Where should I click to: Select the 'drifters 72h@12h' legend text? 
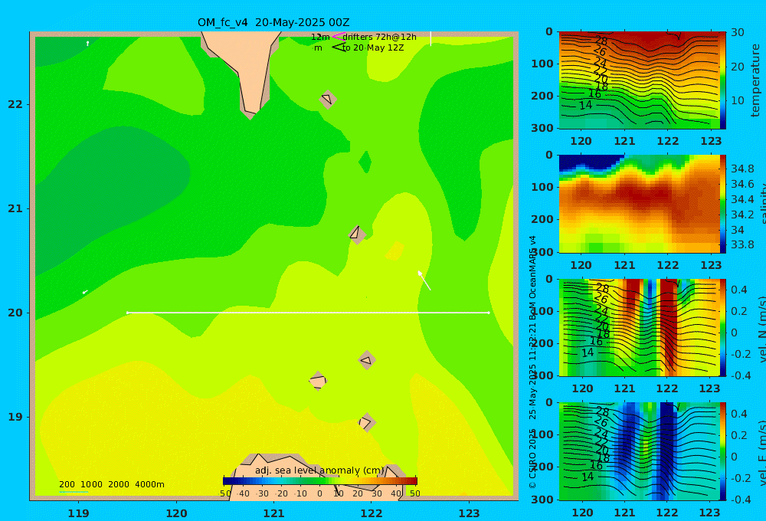pos(380,37)
